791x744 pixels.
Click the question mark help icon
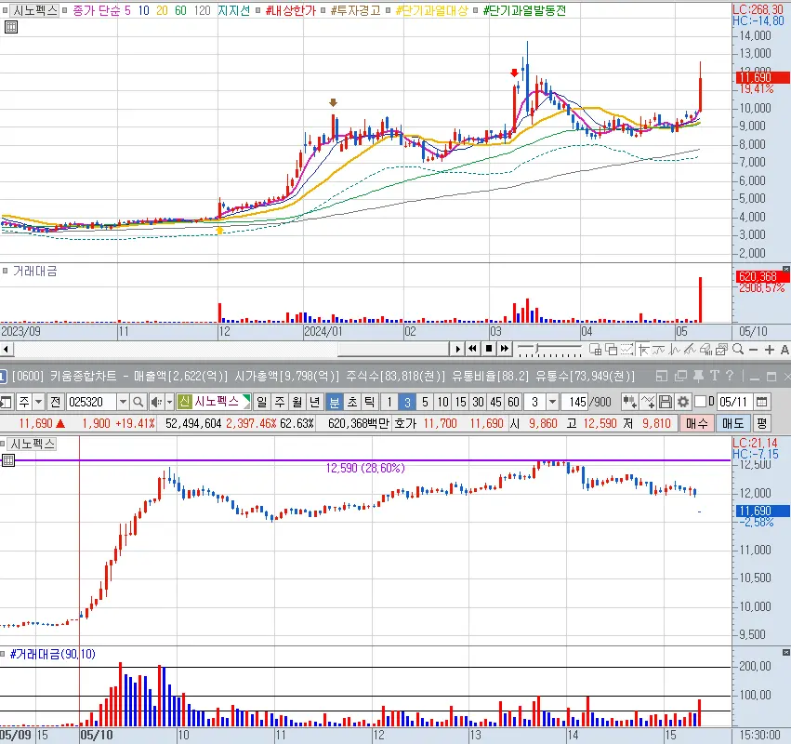[x=730, y=376]
